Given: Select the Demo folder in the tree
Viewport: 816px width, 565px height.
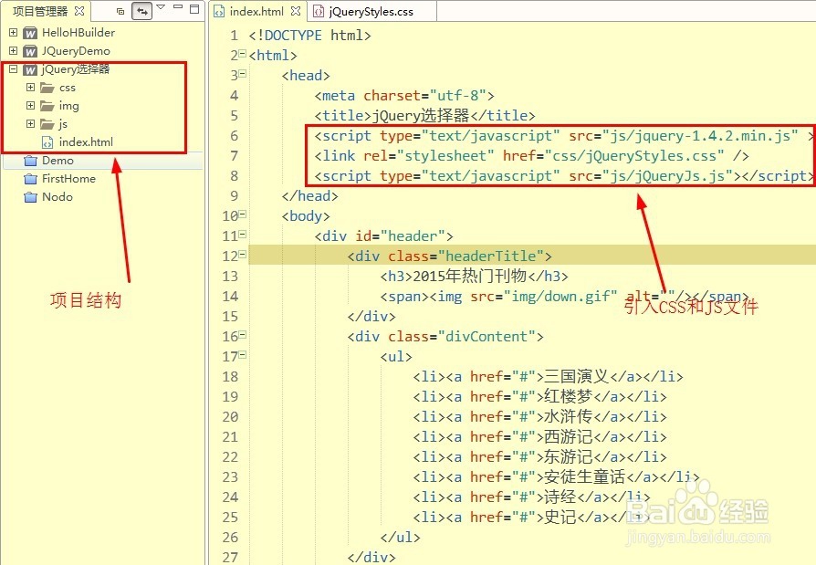Looking at the screenshot, I should tap(57, 161).
